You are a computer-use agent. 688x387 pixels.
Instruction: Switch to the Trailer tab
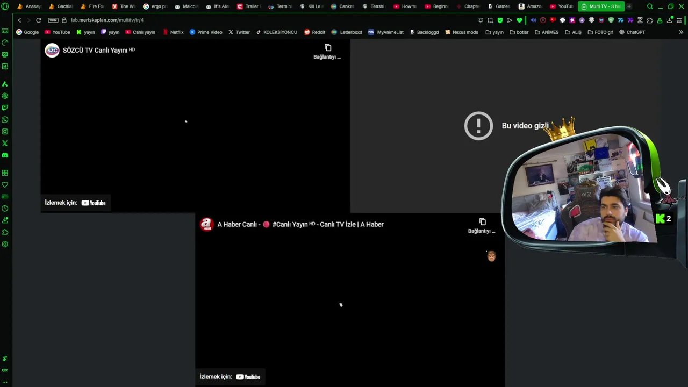[249, 6]
